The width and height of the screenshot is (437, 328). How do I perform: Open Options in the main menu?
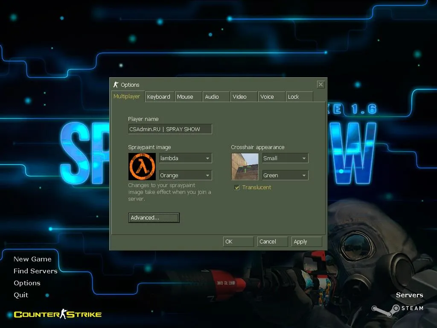point(27,283)
